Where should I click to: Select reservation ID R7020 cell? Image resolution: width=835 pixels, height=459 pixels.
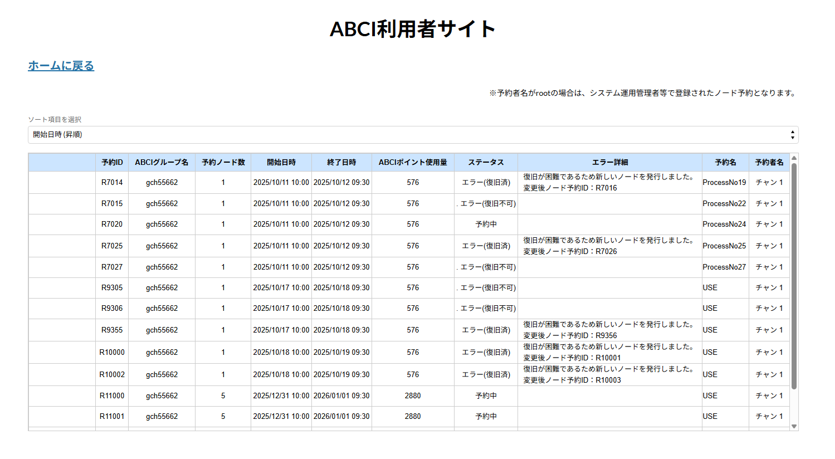(x=112, y=224)
